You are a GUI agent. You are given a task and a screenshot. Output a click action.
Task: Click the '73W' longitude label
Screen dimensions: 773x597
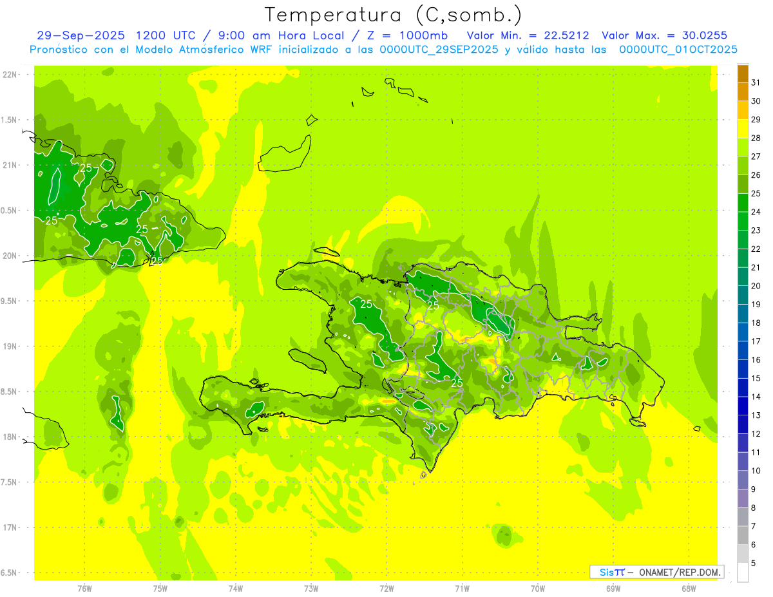pos(311,589)
